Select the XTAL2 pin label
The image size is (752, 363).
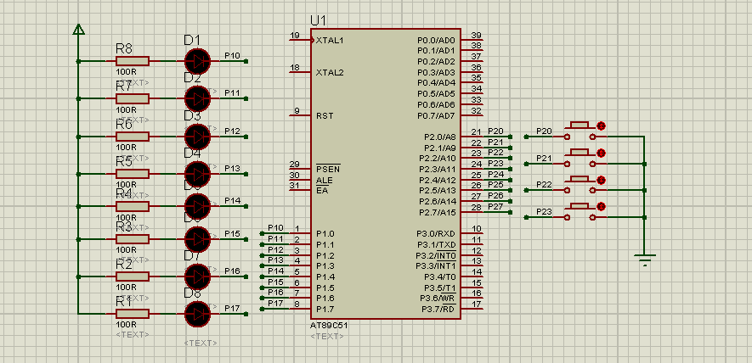coord(330,73)
